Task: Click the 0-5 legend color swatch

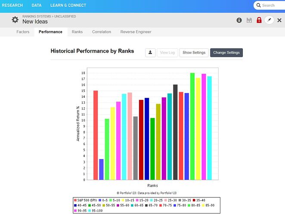Action: pos(100,200)
